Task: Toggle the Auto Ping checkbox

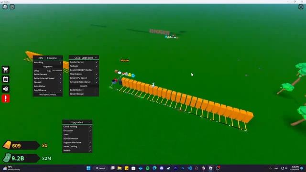Action: click(x=60, y=63)
